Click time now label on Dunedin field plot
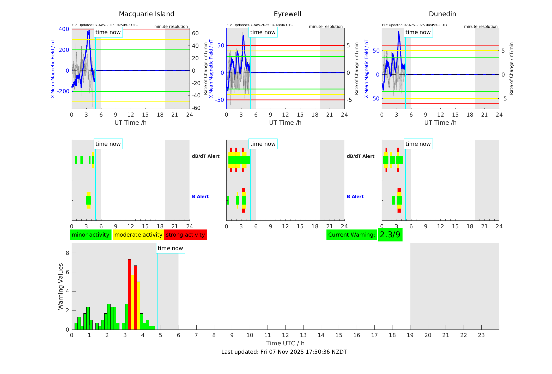Image resolution: width=552 pixels, height=374 pixels. [418, 32]
